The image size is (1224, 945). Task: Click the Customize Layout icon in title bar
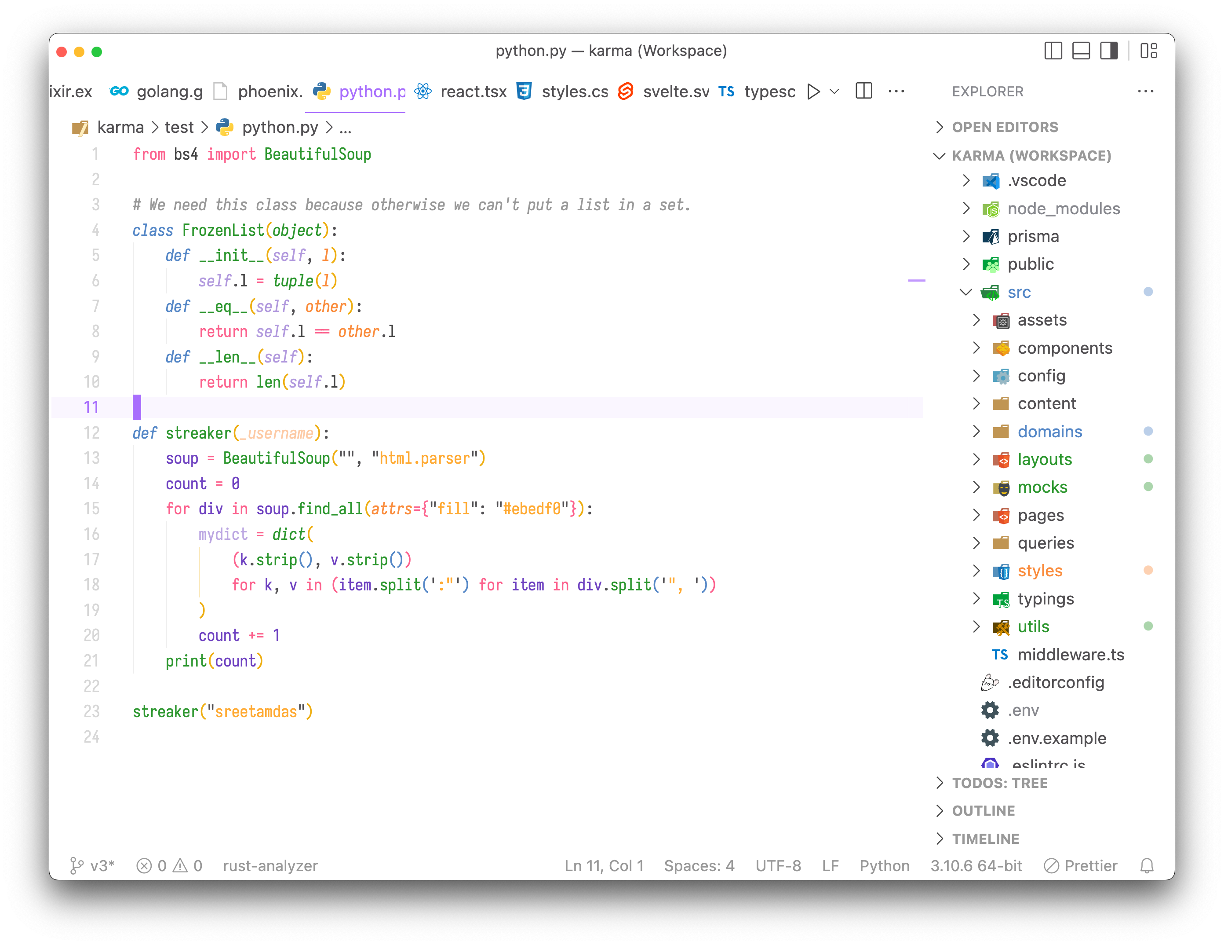coord(1148,51)
